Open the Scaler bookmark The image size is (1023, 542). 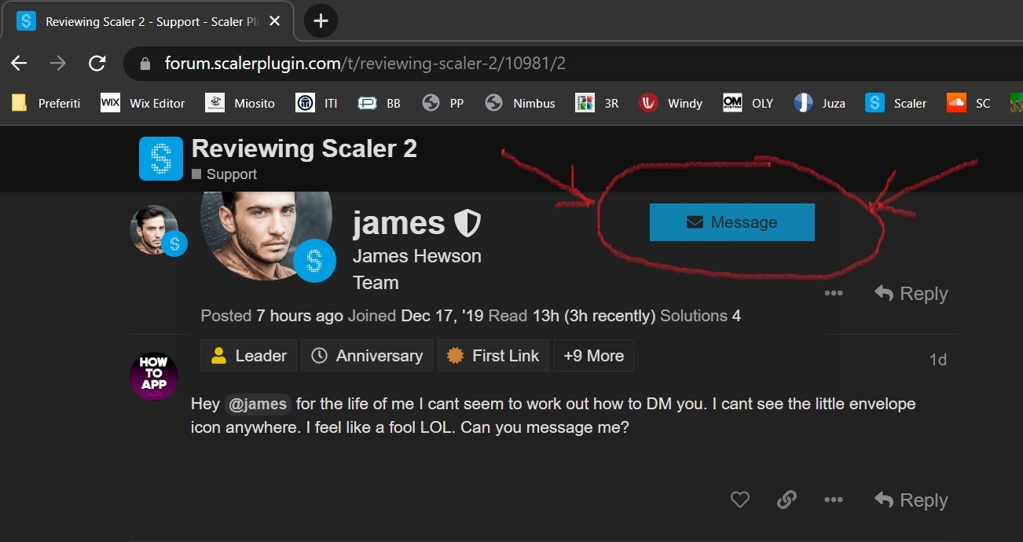pyautogui.click(x=896, y=103)
